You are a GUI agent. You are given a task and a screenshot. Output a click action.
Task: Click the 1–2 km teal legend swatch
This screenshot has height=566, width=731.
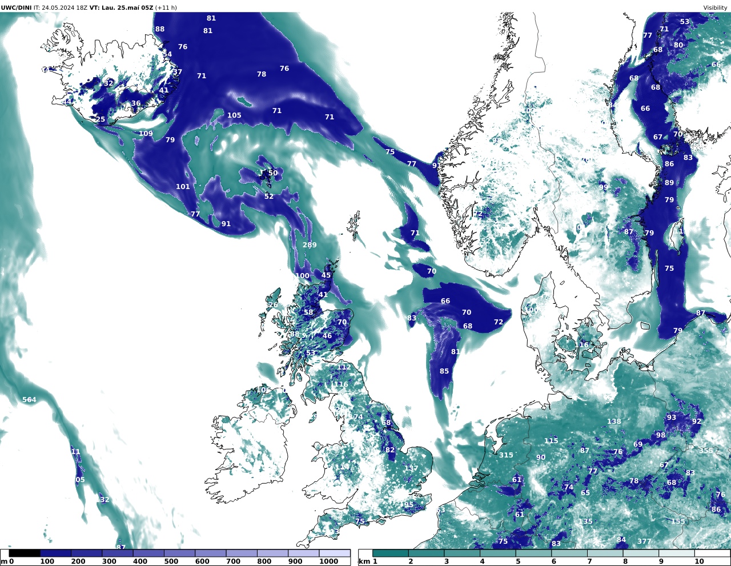coord(391,553)
